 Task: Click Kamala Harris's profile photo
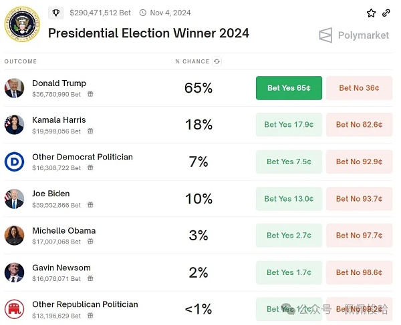click(x=14, y=125)
